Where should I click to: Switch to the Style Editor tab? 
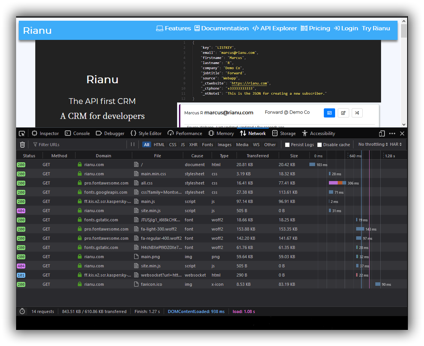[x=146, y=133]
